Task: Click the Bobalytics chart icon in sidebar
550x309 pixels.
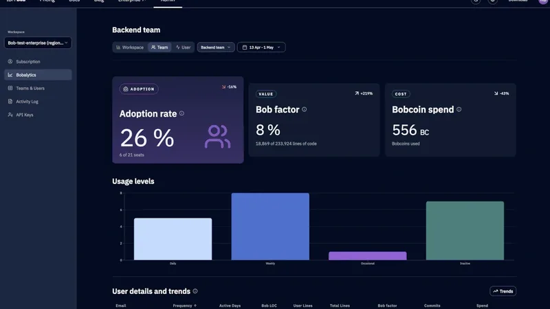Action: click(x=10, y=75)
